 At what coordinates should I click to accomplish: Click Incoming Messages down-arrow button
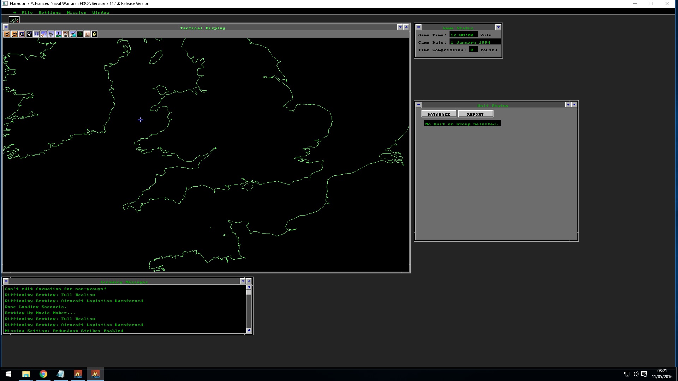[x=243, y=281]
